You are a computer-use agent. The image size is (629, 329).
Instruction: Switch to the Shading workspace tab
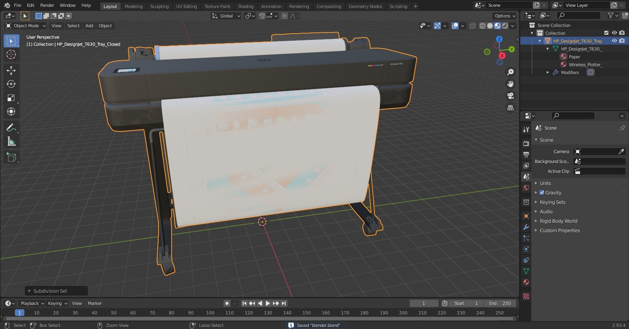tap(246, 6)
